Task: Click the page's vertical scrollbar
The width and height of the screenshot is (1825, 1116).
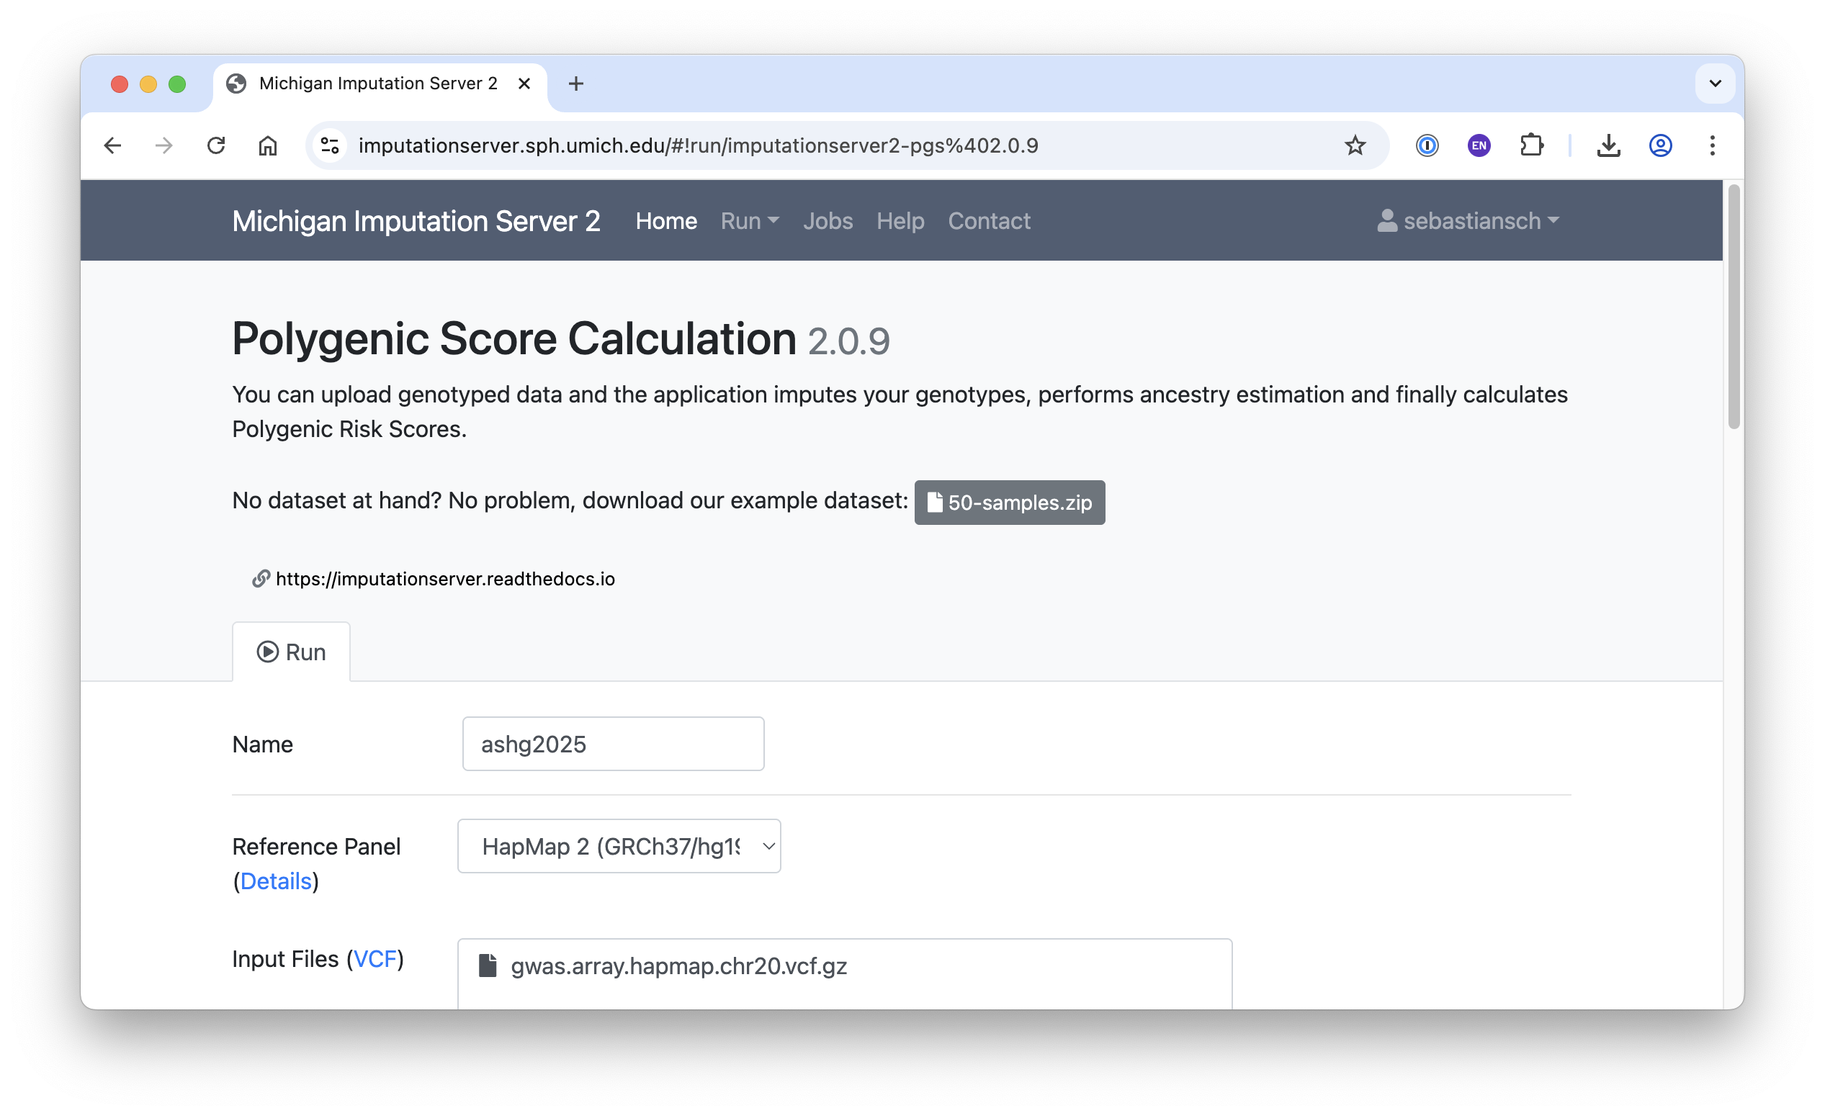Action: tap(1733, 307)
